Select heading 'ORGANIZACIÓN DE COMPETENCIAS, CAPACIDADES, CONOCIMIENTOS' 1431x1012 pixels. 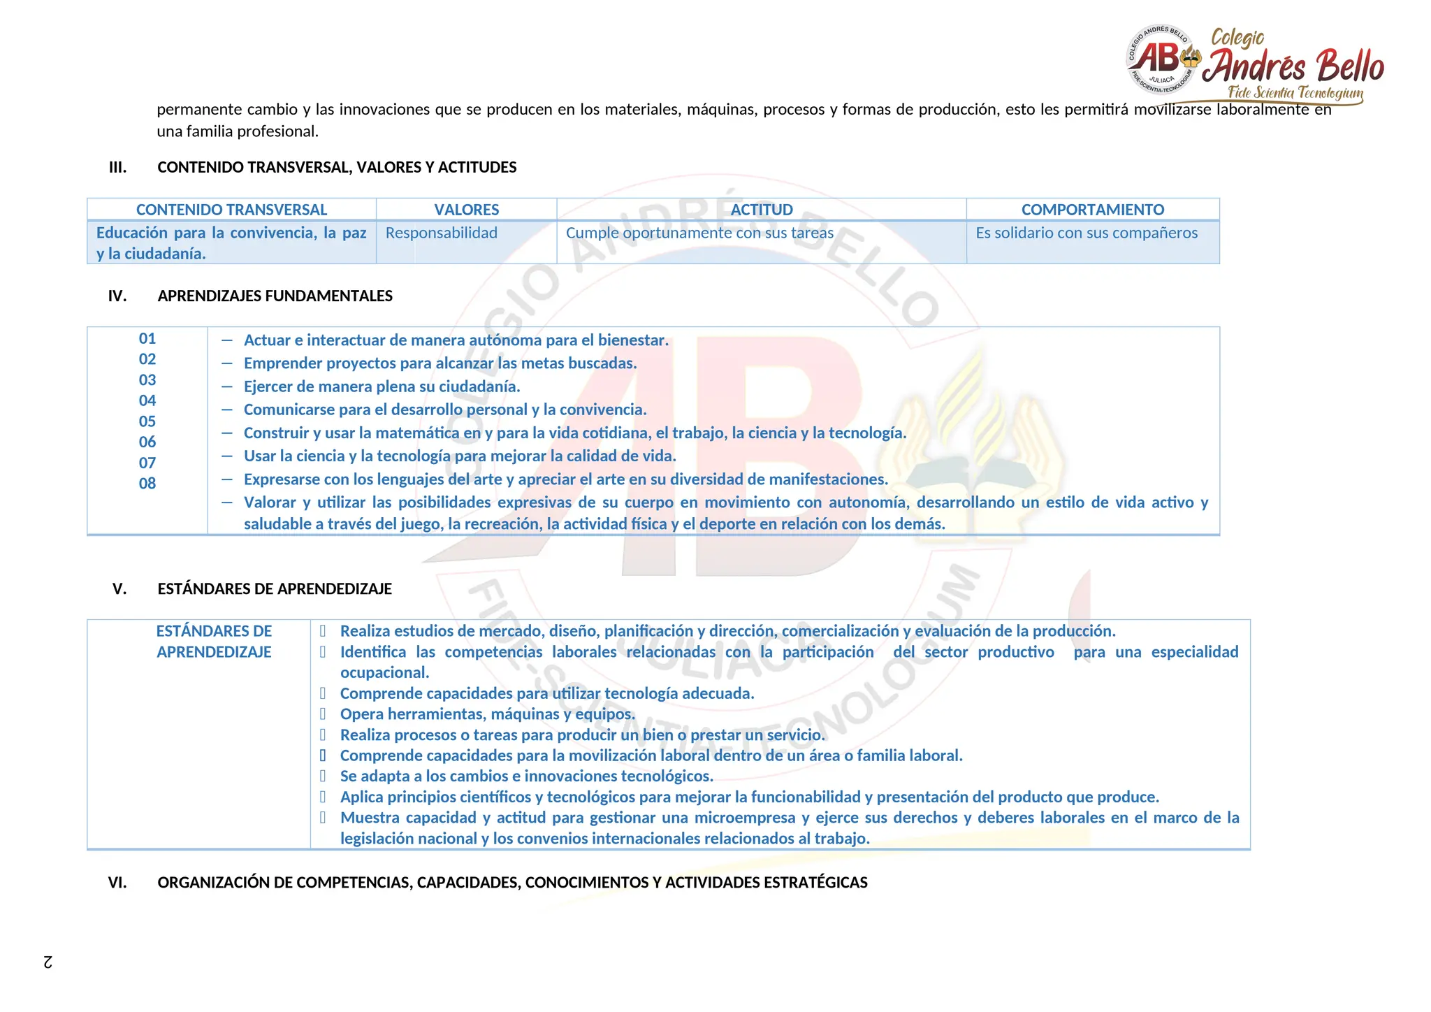[512, 883]
